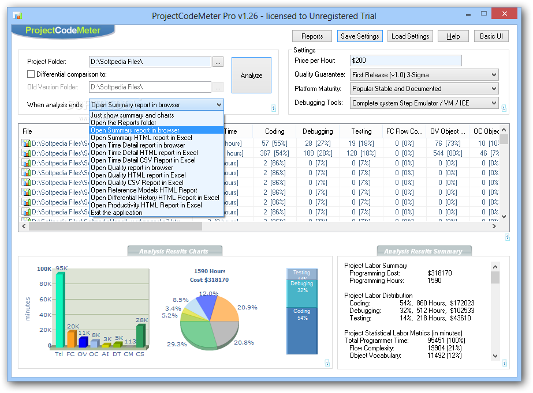Choose Open Time Detail CSV Report in Excel
This screenshot has width=533, height=393.
[x=156, y=160]
